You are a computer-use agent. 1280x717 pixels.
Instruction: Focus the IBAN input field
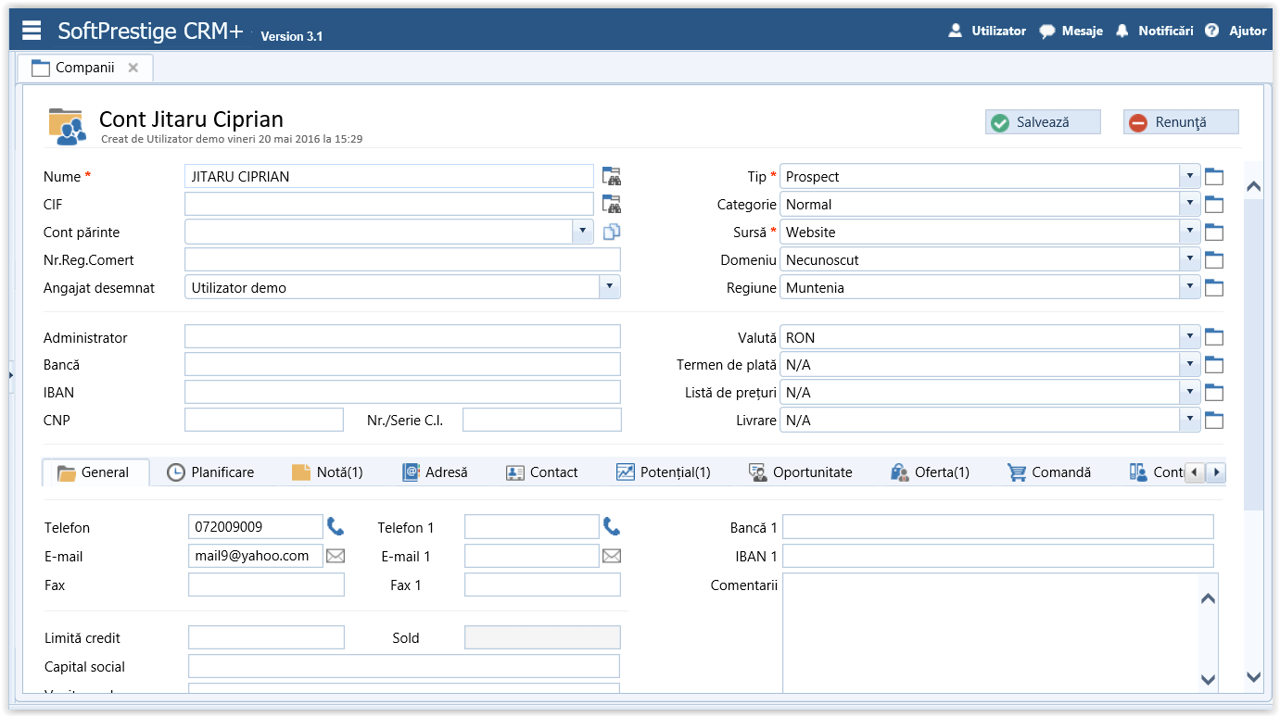[x=402, y=392]
